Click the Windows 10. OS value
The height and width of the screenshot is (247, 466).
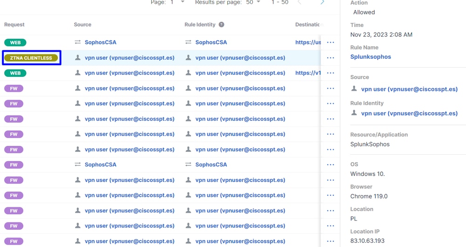pos(367,174)
